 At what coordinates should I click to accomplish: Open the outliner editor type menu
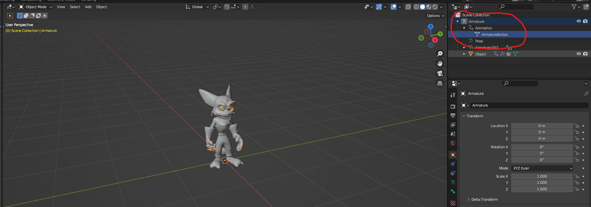click(x=456, y=7)
